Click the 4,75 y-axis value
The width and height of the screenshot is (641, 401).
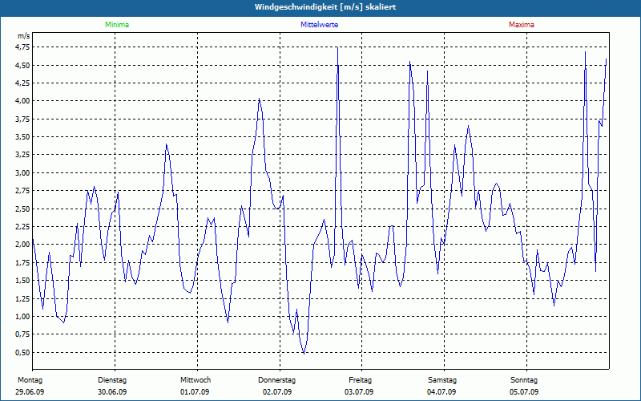click(x=23, y=47)
